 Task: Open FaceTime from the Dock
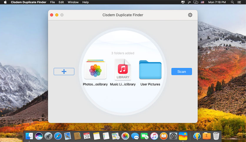point(144,136)
